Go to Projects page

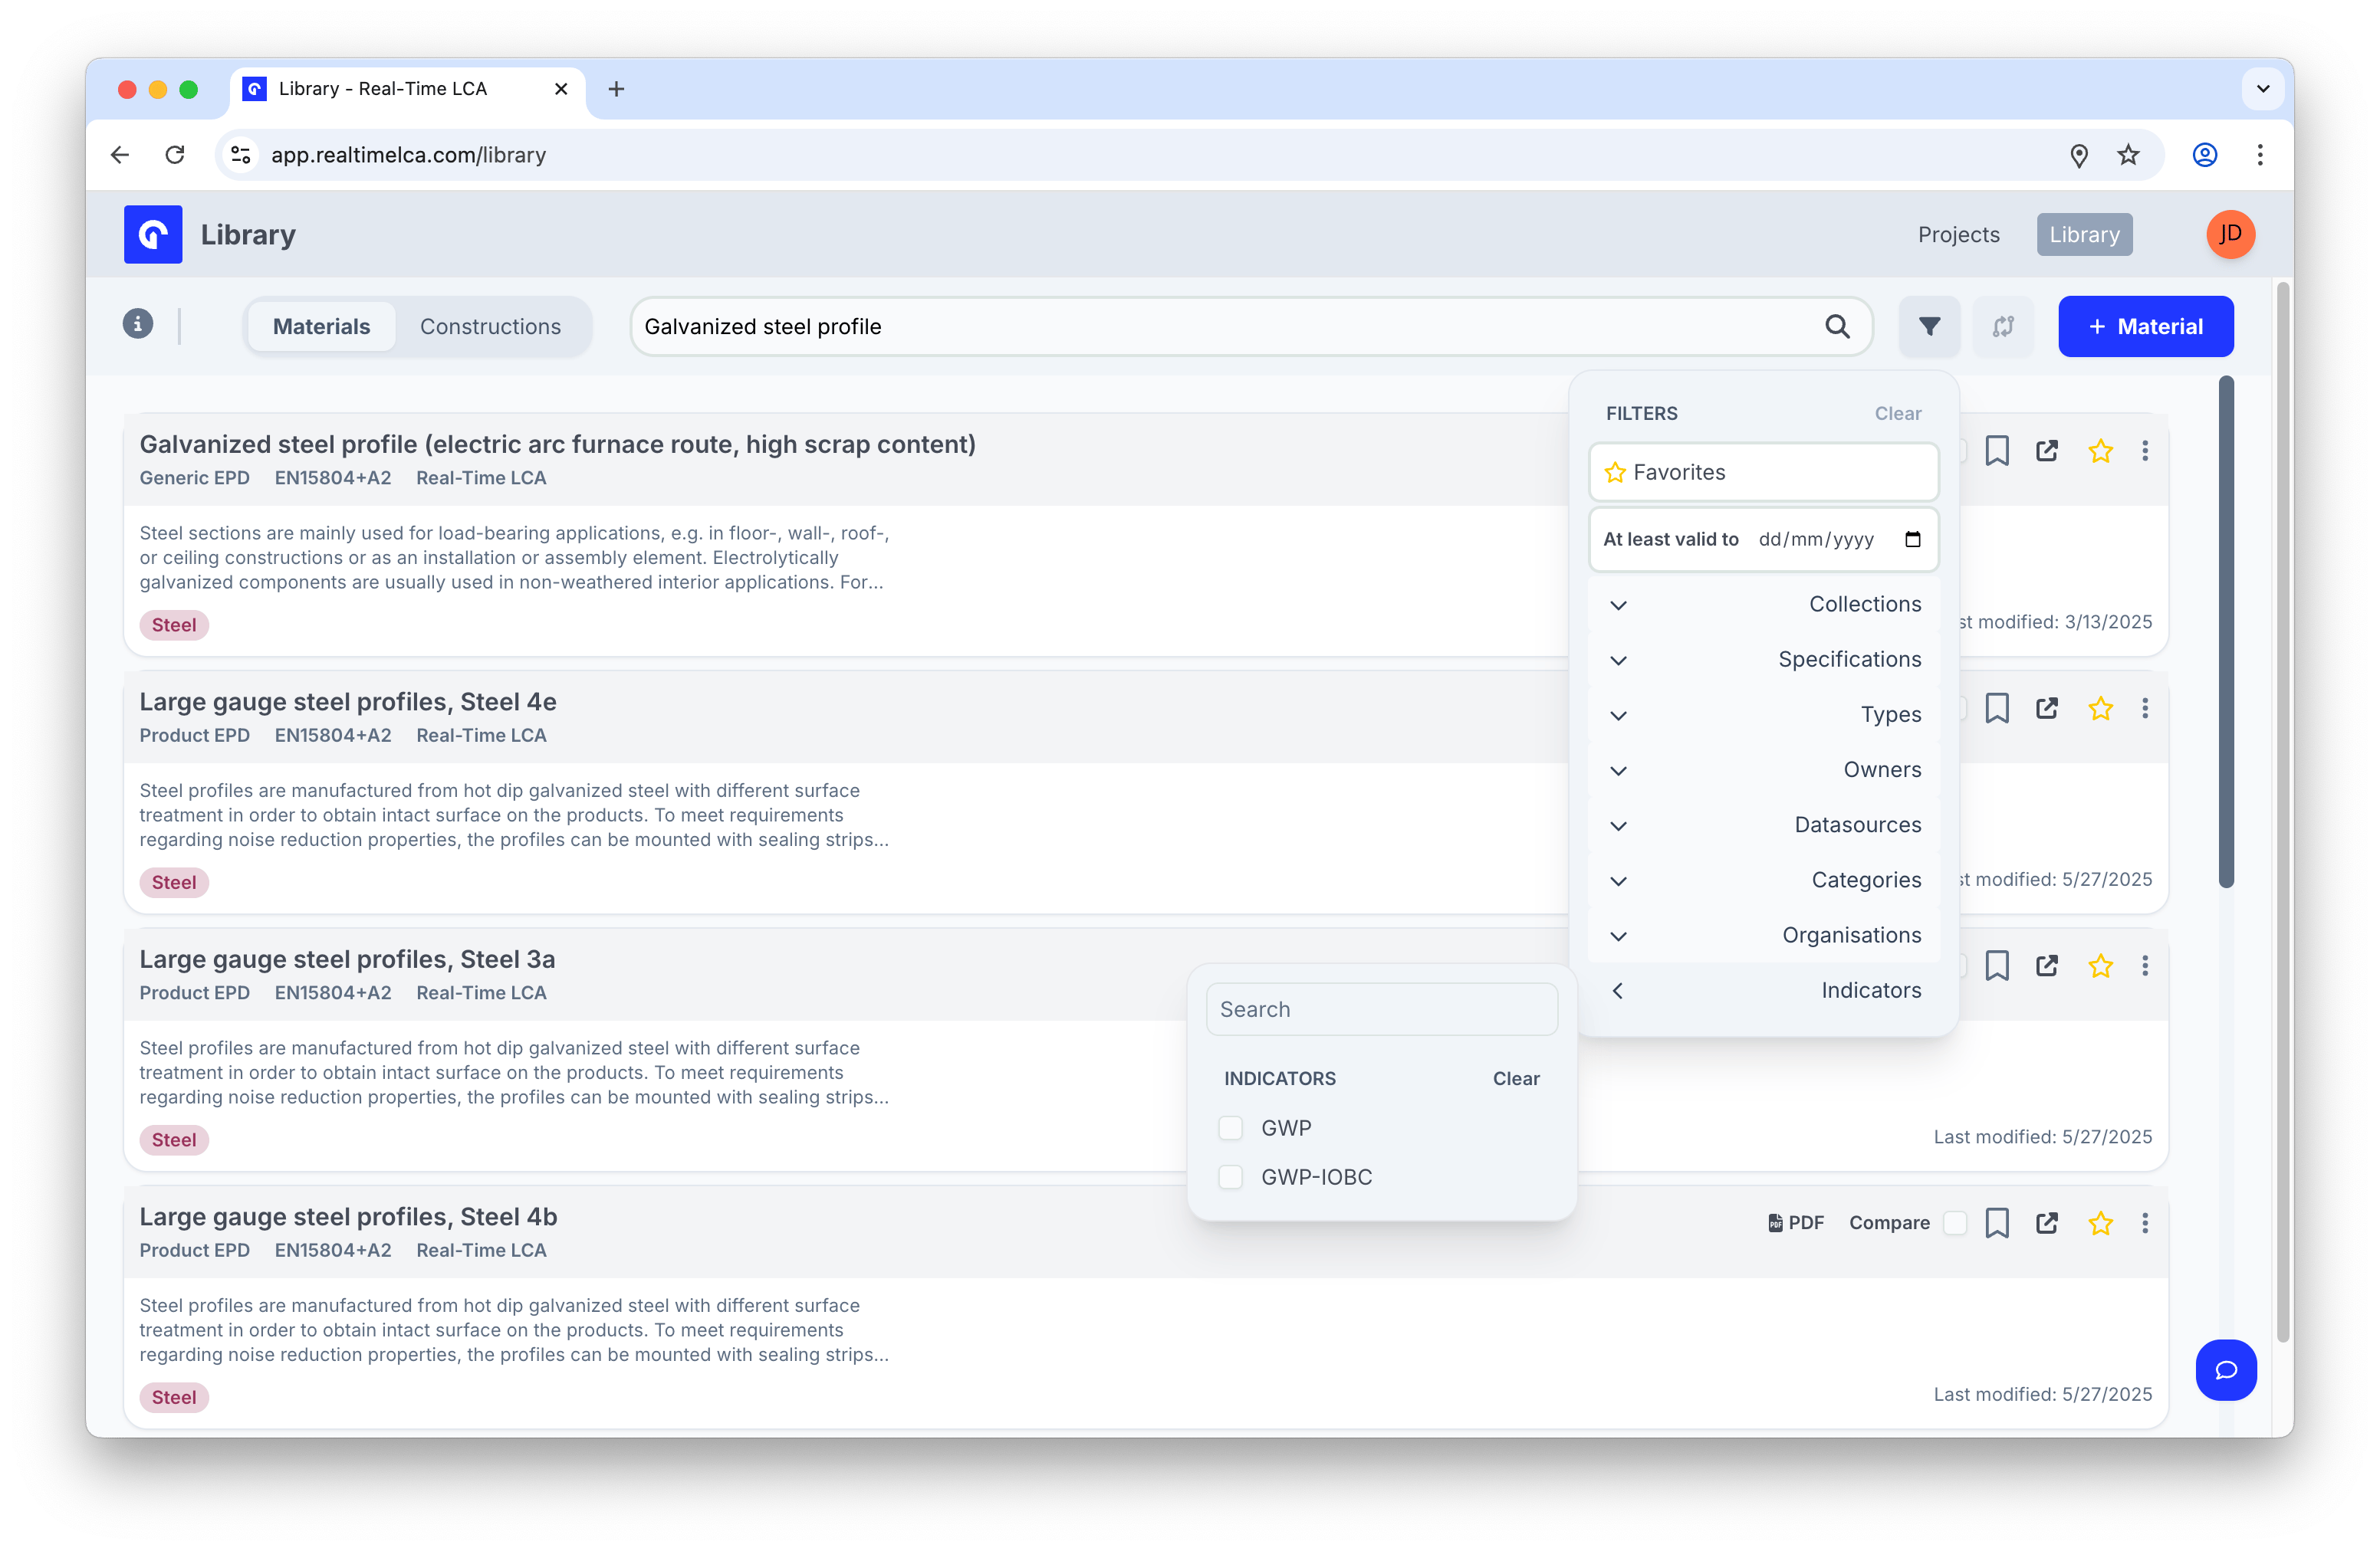point(1958,234)
